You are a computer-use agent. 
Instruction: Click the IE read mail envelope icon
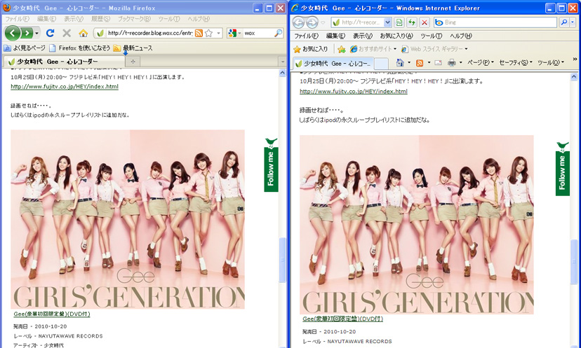(x=438, y=63)
